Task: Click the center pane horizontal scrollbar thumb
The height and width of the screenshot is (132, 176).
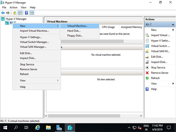Action: 84,116
